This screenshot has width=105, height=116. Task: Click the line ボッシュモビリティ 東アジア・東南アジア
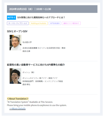click(x=40, y=78)
